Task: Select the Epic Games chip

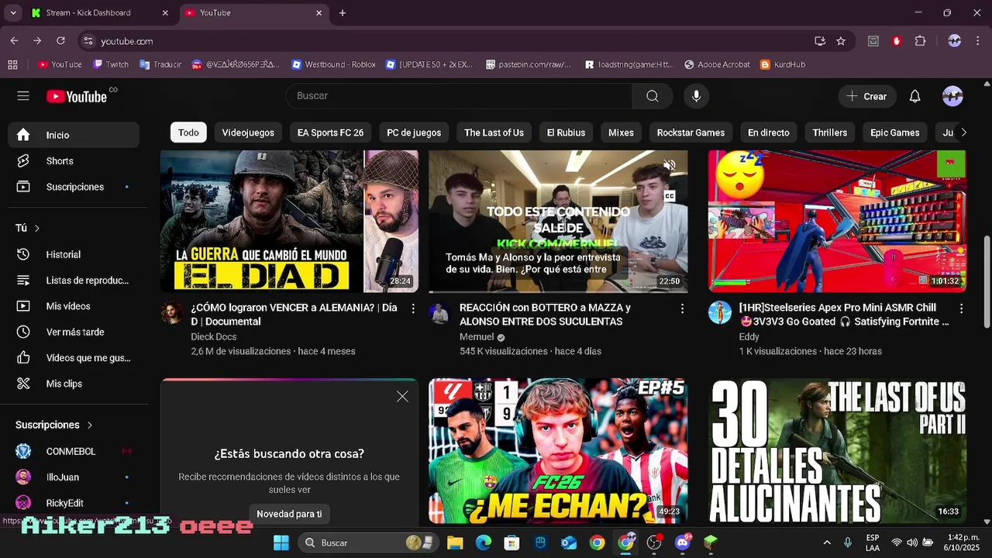Action: pos(894,133)
